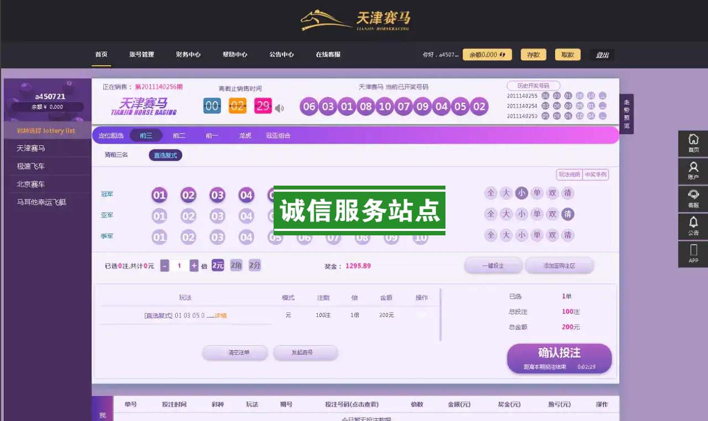Open the 账户 account icon in right sidebar
The image size is (708, 421).
[x=693, y=171]
